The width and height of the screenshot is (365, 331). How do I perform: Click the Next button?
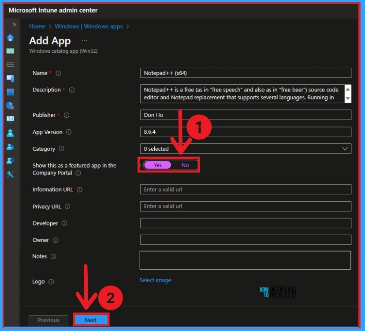(x=91, y=320)
